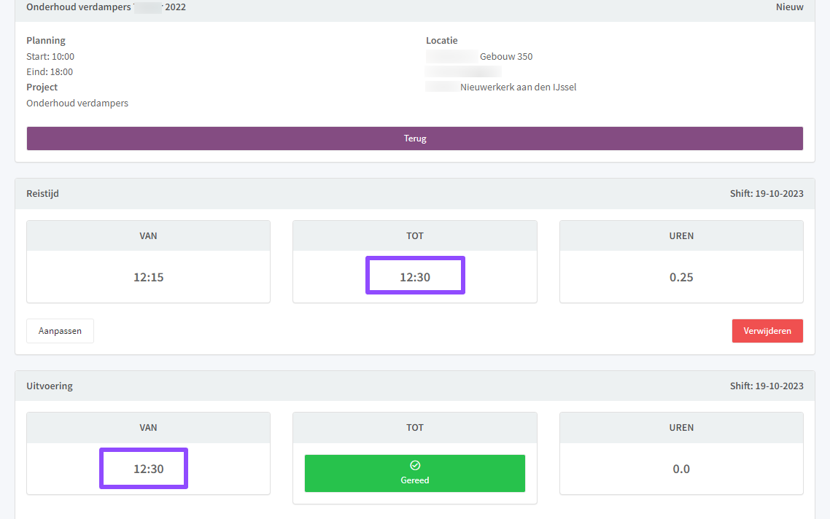Click the red Verwijderen button
The image size is (830, 519).
click(x=767, y=331)
